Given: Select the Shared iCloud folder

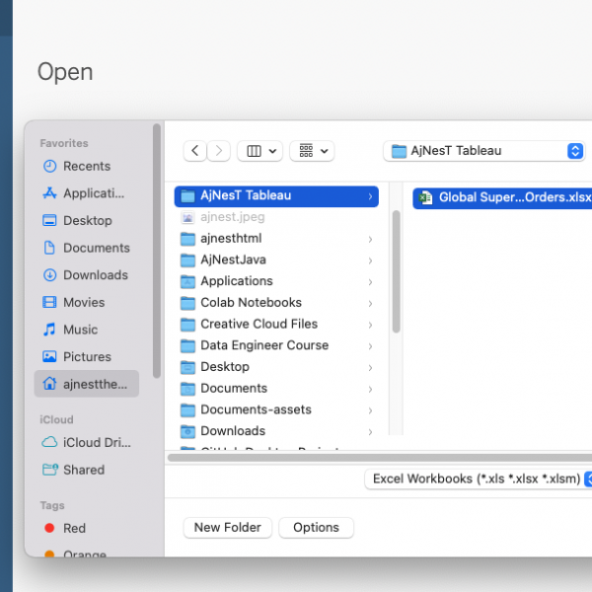Looking at the screenshot, I should click(x=83, y=470).
